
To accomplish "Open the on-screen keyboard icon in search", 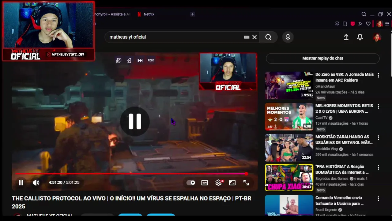I will (247, 37).
